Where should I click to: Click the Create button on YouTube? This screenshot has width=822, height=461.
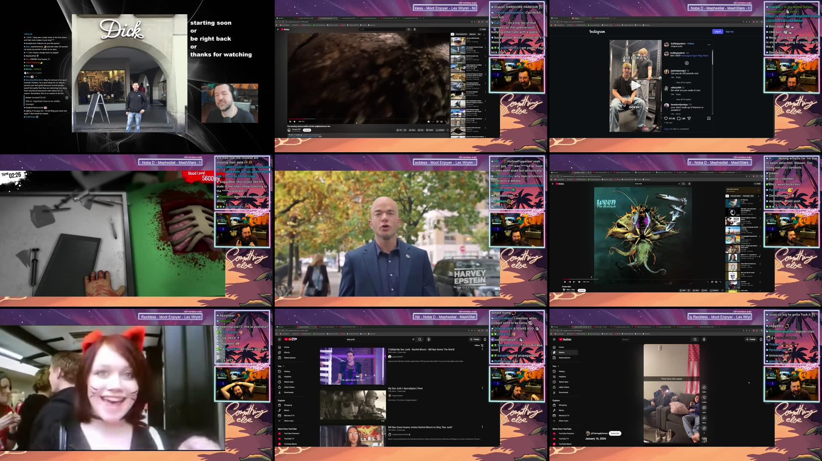(x=475, y=339)
